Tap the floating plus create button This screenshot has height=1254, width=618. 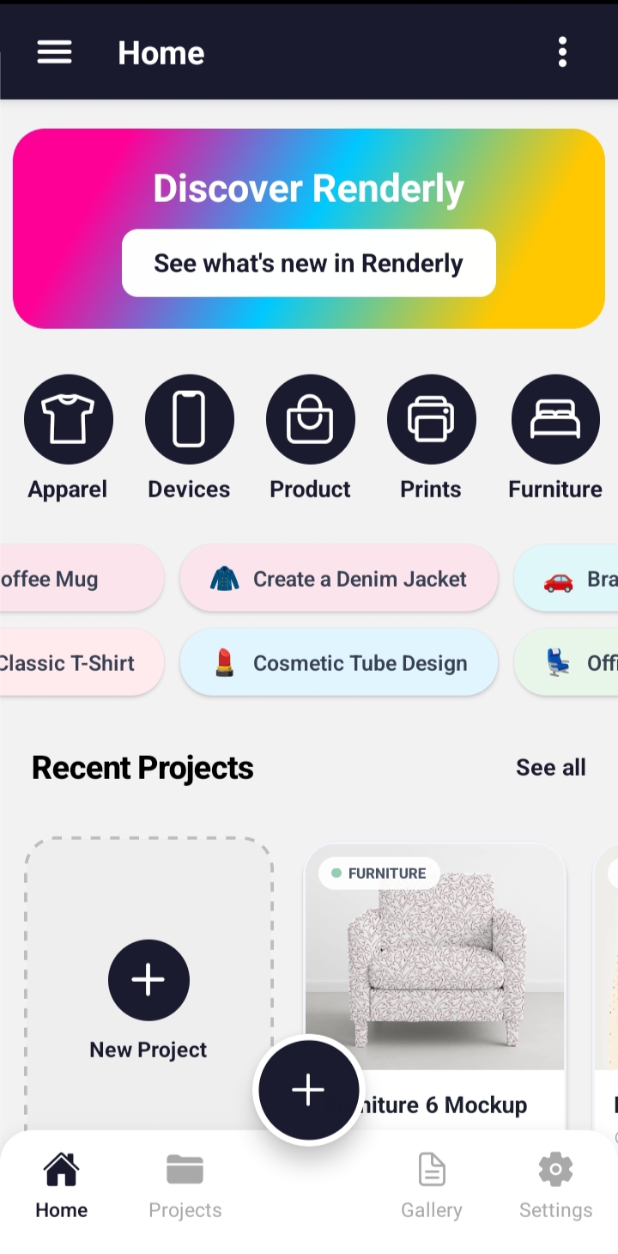(x=308, y=1089)
